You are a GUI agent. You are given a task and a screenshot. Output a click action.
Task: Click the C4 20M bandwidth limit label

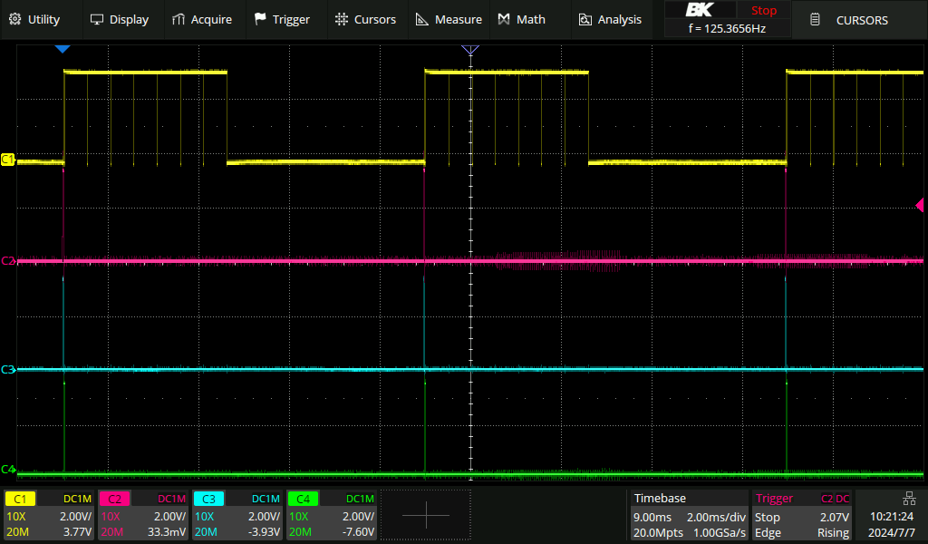(300, 532)
